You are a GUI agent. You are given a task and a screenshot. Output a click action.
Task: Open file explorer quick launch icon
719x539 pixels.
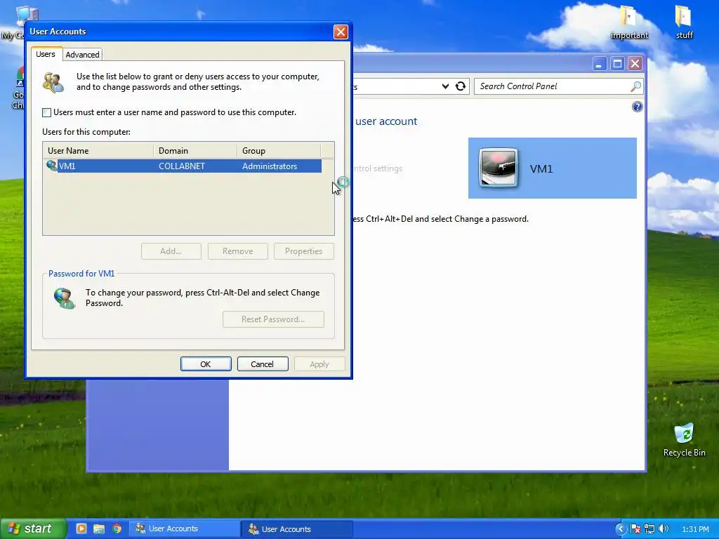click(x=98, y=528)
